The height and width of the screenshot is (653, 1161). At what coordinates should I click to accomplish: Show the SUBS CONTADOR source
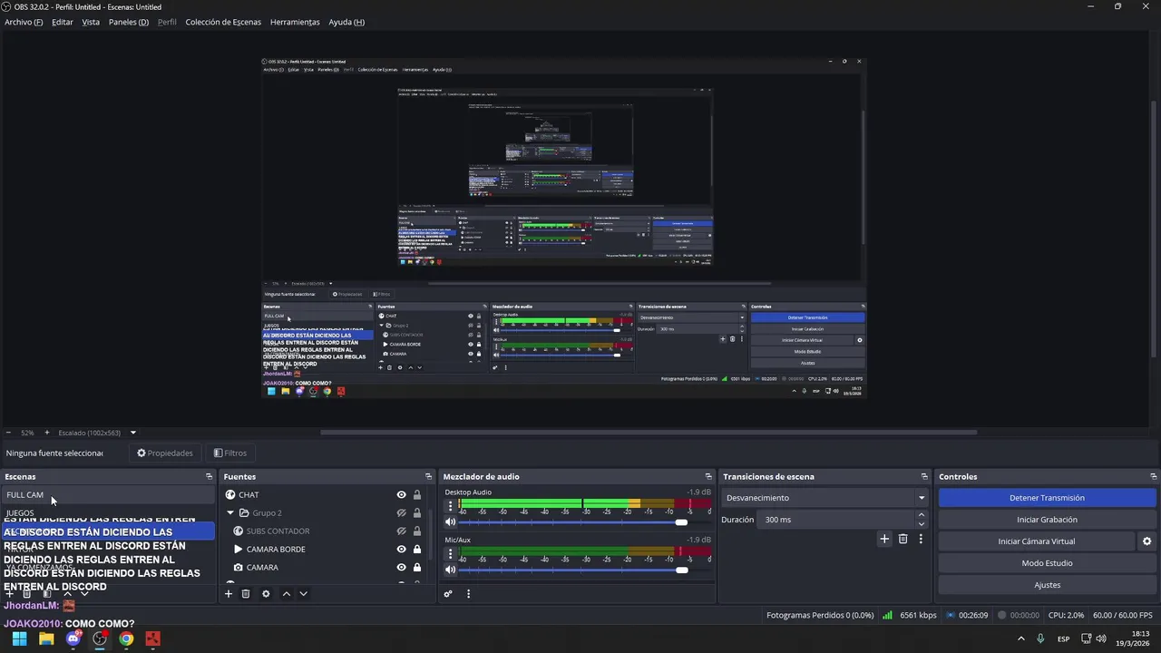coord(401,531)
